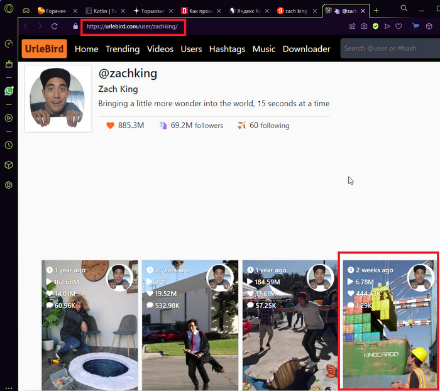This screenshot has height=391, width=440.
Task: Open the ad blocker shield icon
Action: pyautogui.click(x=375, y=26)
